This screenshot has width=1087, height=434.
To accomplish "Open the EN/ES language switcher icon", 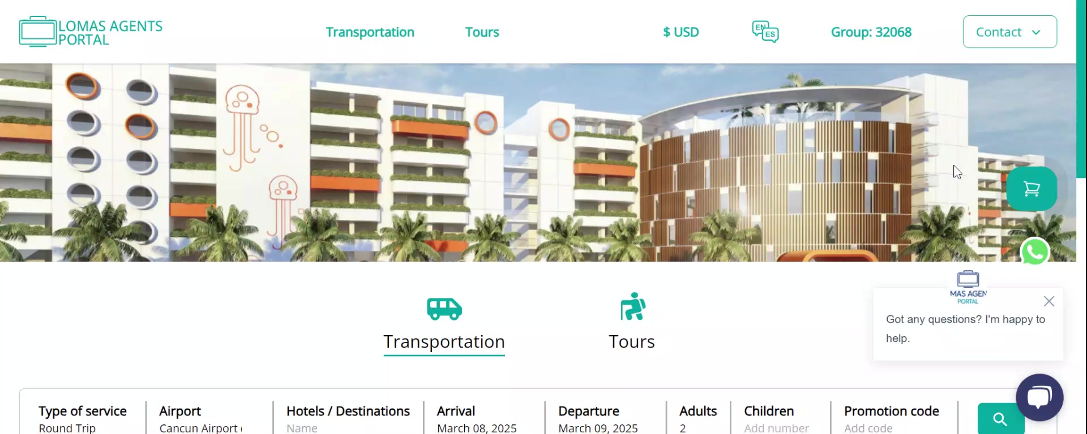I will (x=765, y=32).
